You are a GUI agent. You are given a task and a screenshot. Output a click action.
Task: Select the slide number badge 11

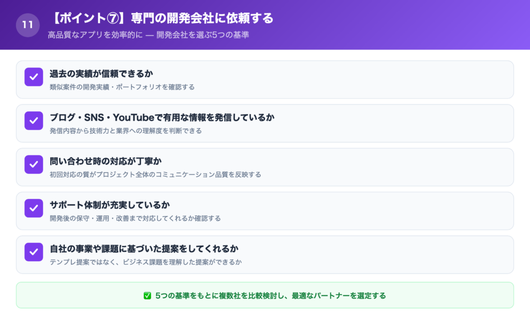(x=27, y=24)
